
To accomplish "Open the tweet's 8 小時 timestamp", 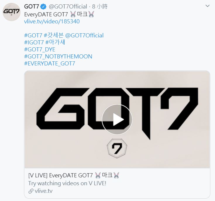I will pos(100,6).
